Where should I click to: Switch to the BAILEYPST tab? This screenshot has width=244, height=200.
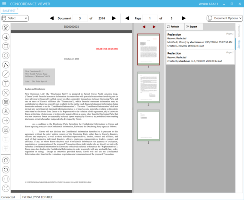9,11
